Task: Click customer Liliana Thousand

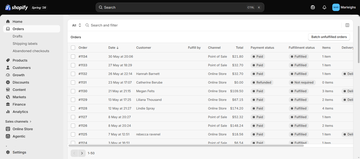Action: pos(149,100)
